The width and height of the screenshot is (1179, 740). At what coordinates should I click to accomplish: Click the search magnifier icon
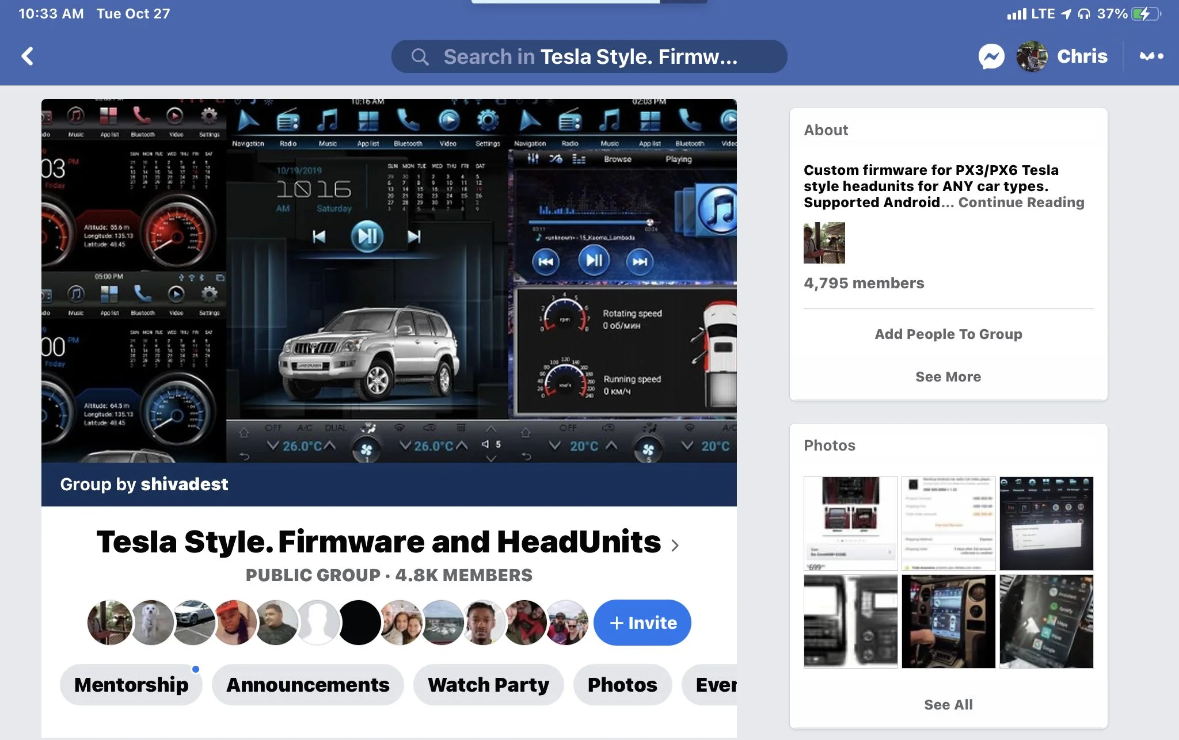(x=420, y=57)
